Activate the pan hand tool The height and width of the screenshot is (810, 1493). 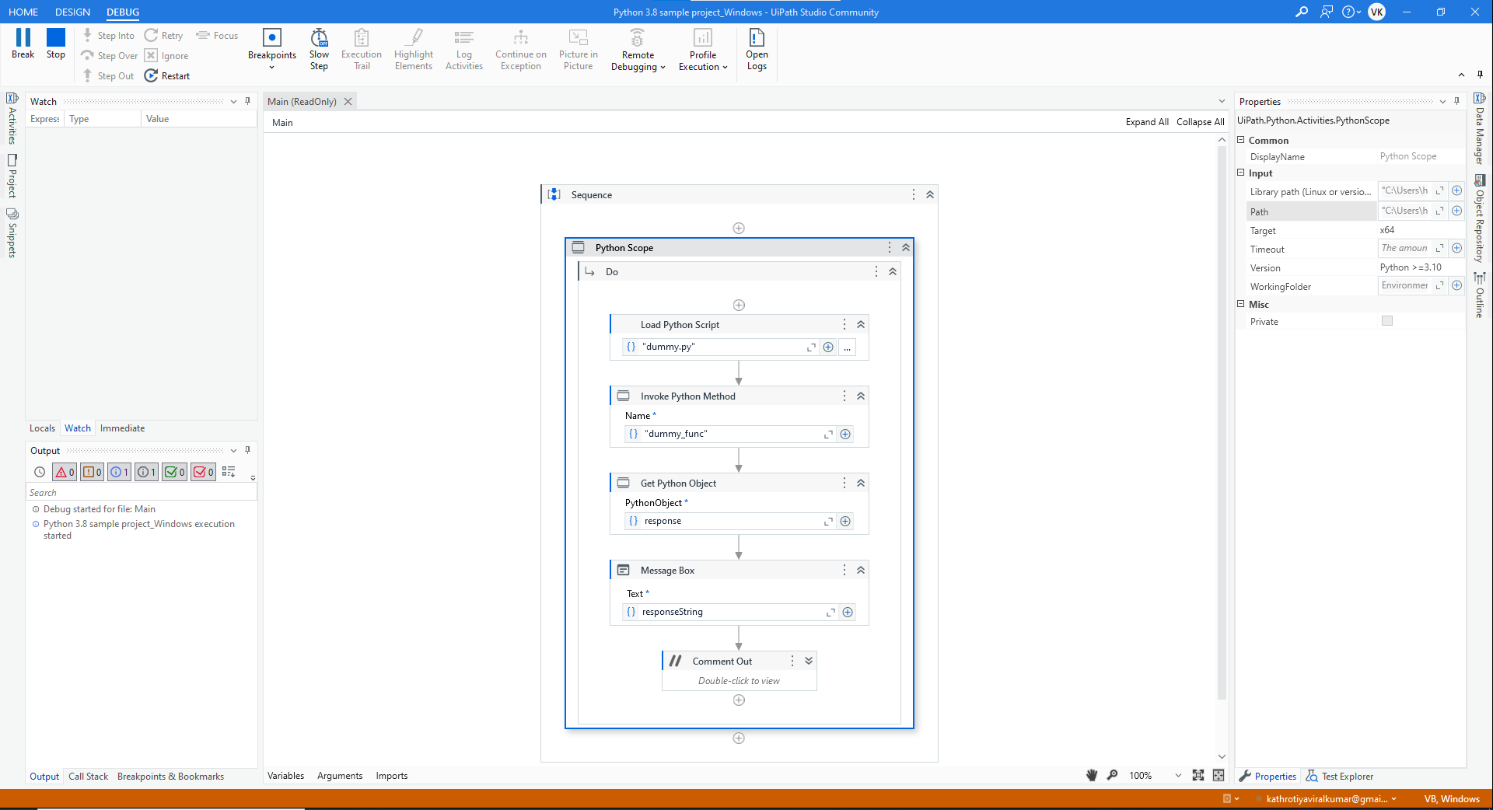1092,775
